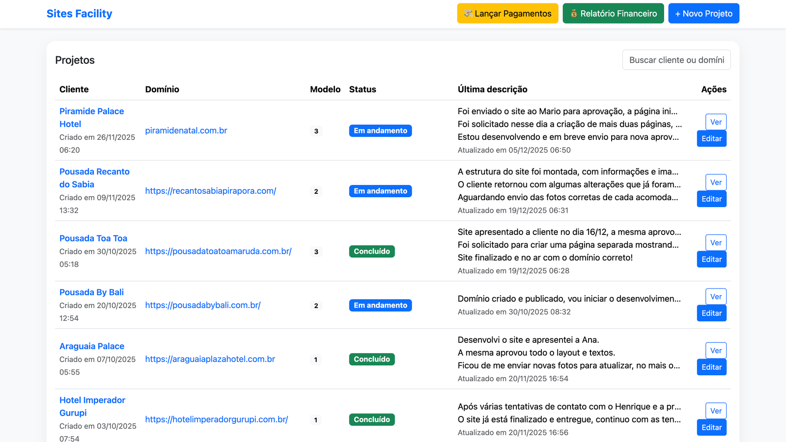Image resolution: width=786 pixels, height=442 pixels.
Task: Open the 💰 Relatório Financeiro report
Action: (x=613, y=13)
